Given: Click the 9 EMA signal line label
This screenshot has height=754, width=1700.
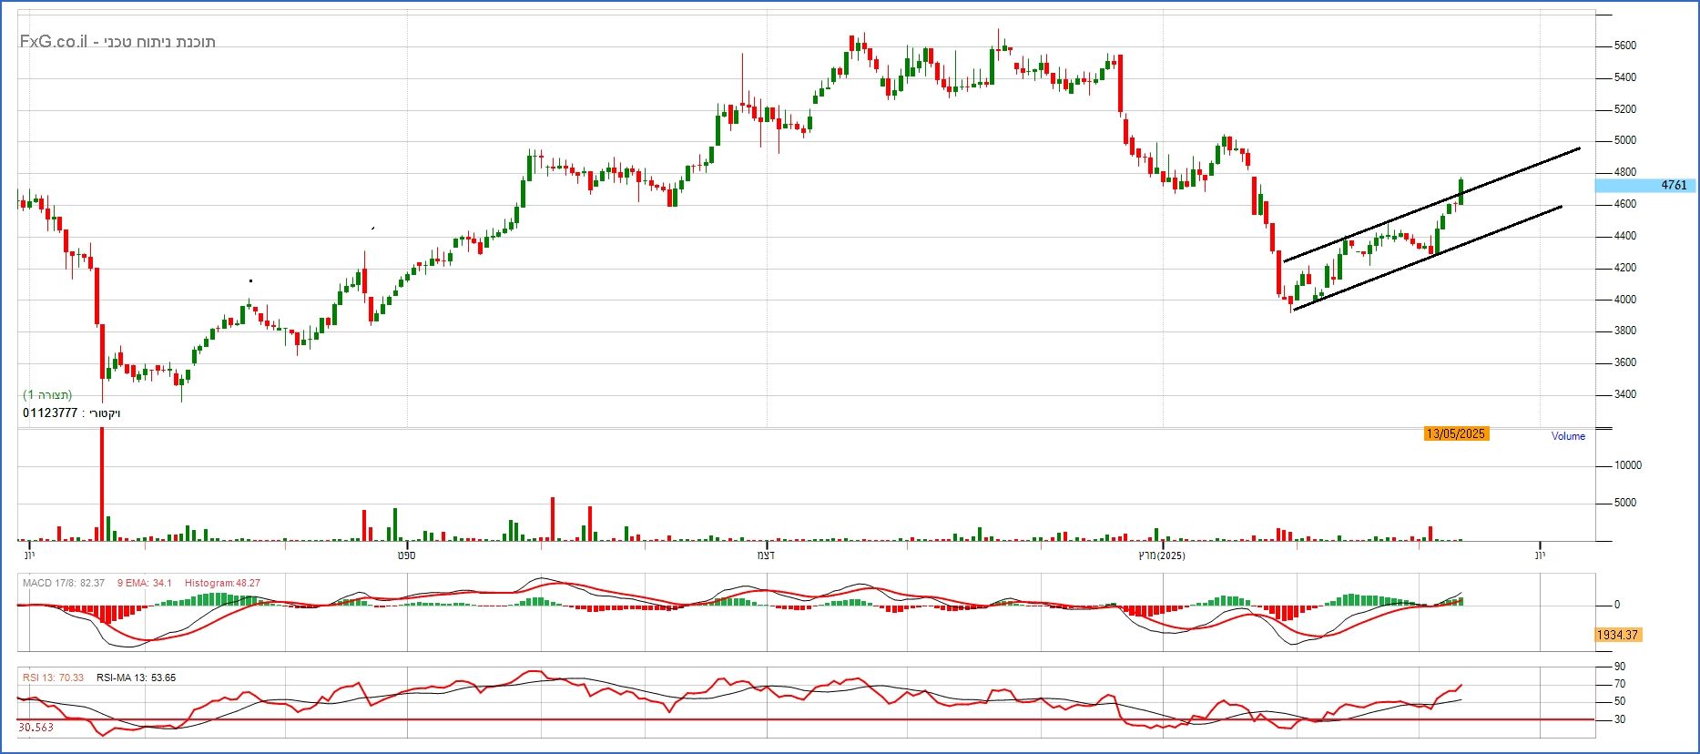Looking at the screenshot, I should click(144, 583).
